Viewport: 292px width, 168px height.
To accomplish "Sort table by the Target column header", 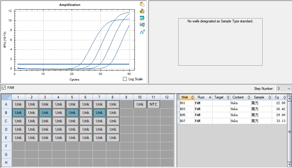I will coord(221,97).
